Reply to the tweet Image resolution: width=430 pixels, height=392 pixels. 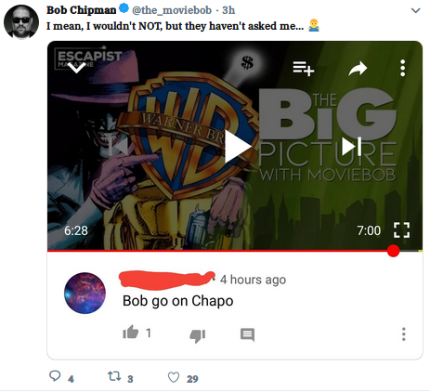tap(55, 376)
